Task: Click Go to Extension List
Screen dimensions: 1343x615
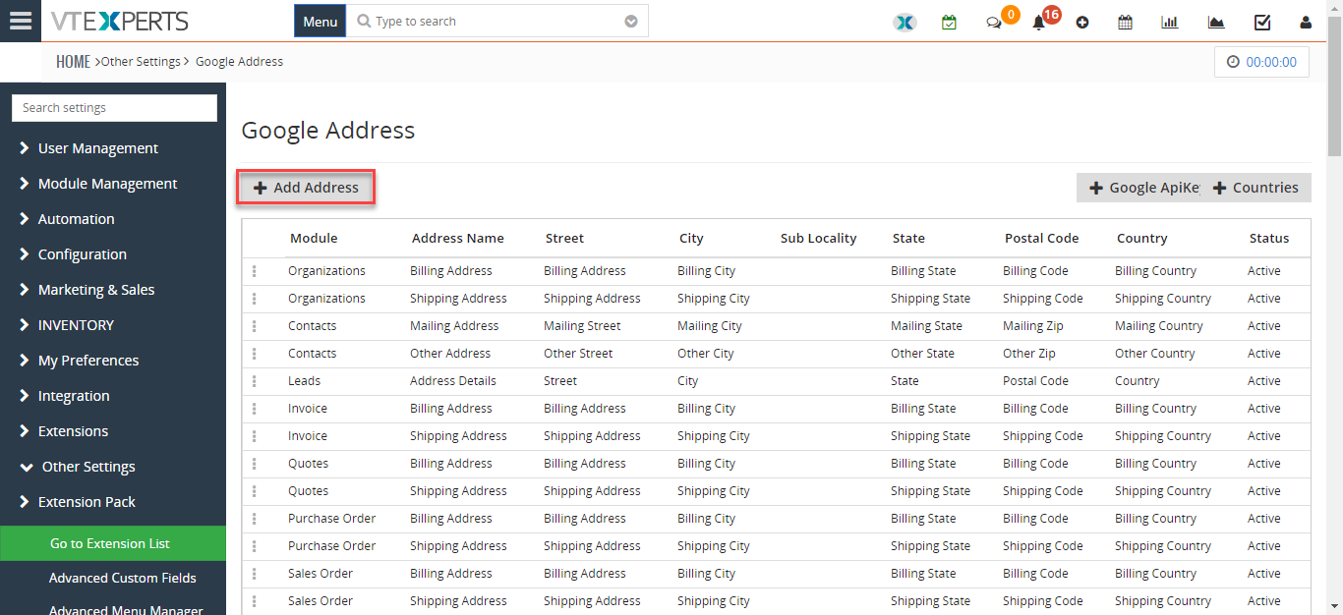Action: tap(113, 543)
